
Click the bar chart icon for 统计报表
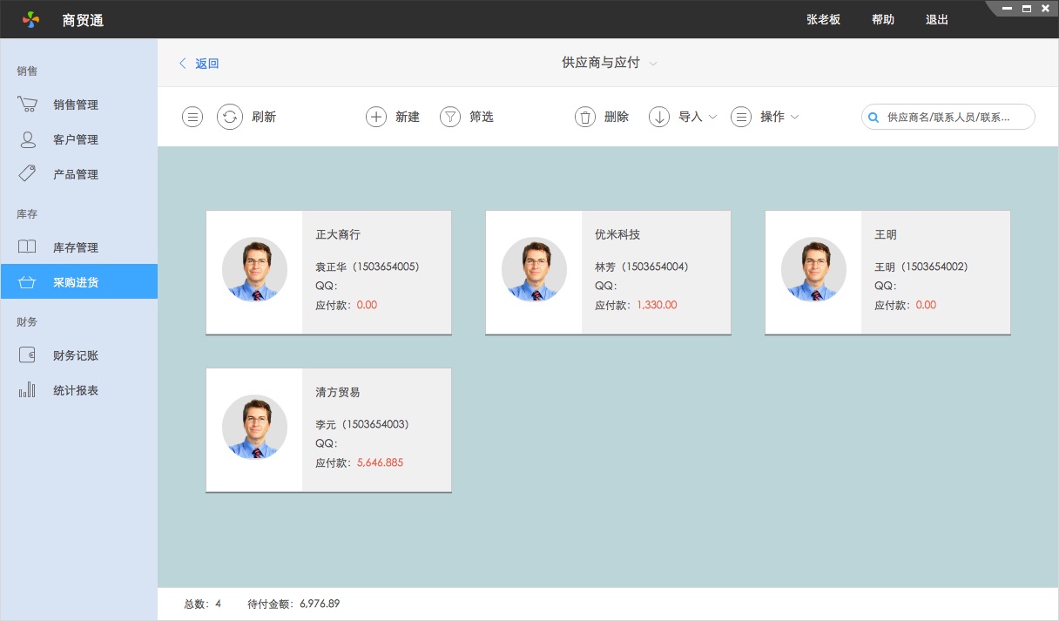[x=27, y=390]
